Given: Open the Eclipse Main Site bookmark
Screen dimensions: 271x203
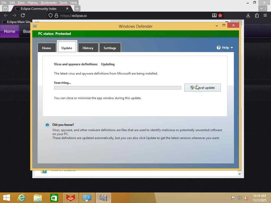Looking at the screenshot, I should pos(17,22).
